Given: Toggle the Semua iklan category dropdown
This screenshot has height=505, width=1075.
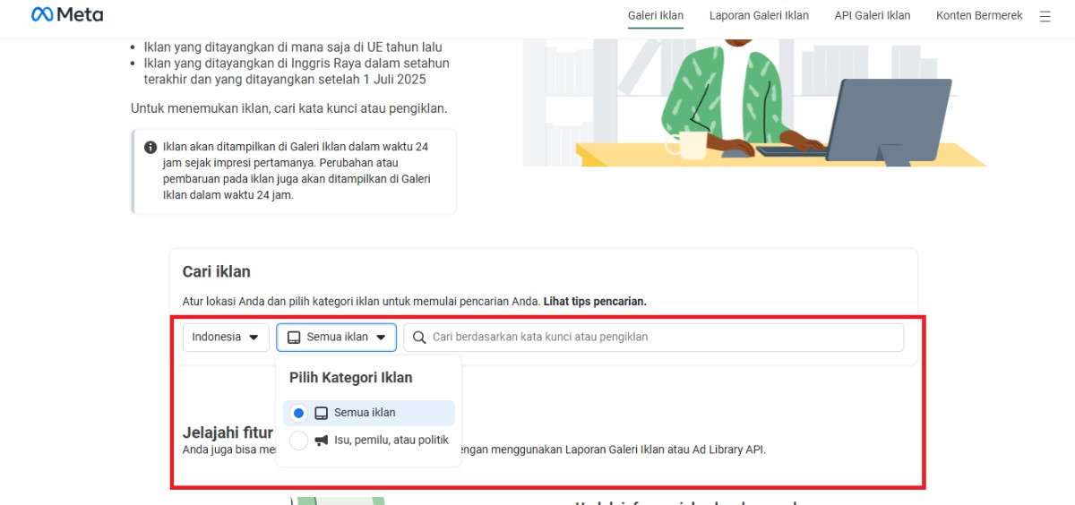Looking at the screenshot, I should (x=336, y=337).
